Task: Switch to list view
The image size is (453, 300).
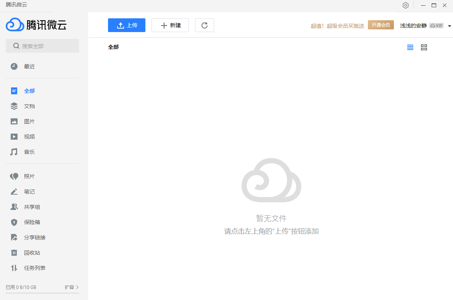Action: [410, 47]
